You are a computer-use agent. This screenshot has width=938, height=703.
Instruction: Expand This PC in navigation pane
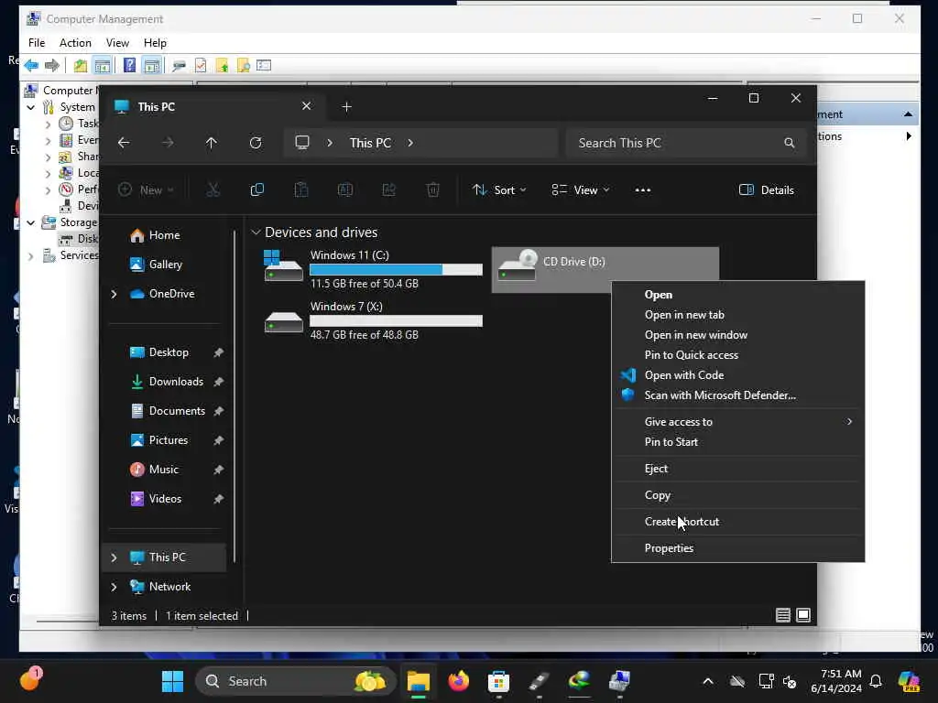point(115,557)
